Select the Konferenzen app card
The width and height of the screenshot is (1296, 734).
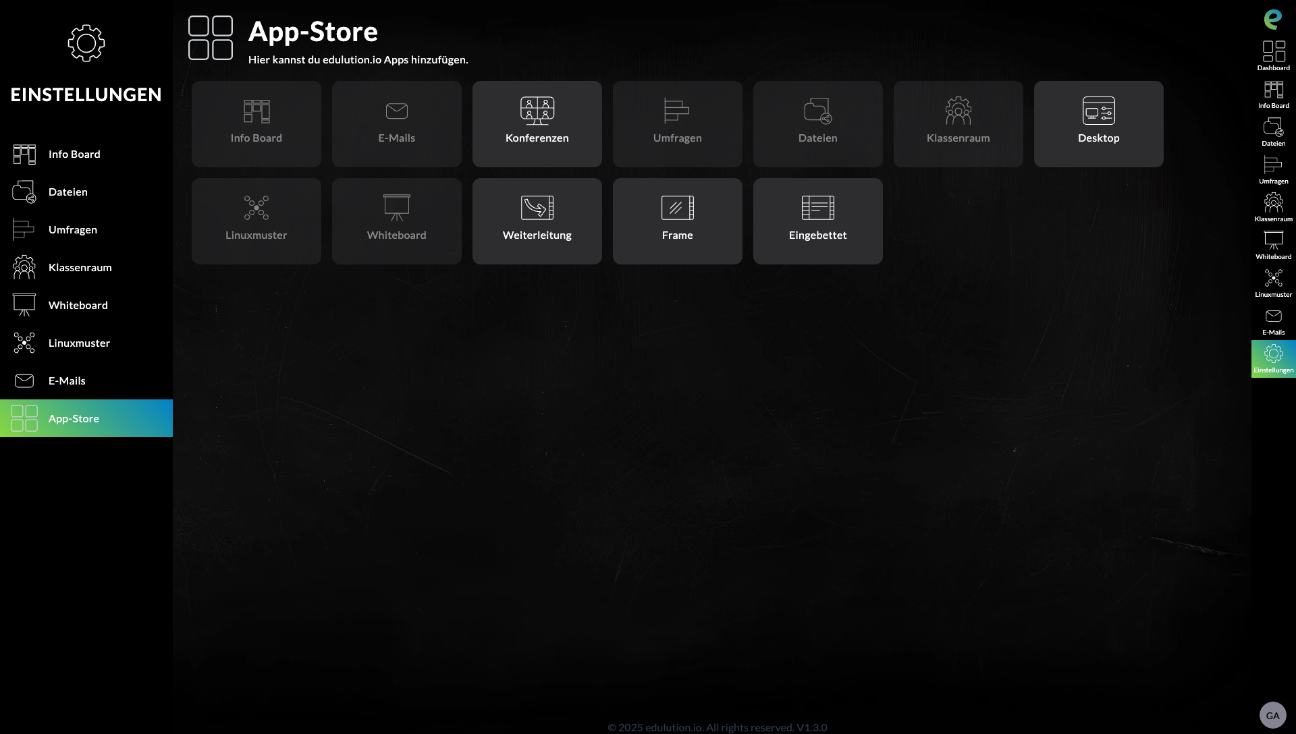[x=537, y=124]
